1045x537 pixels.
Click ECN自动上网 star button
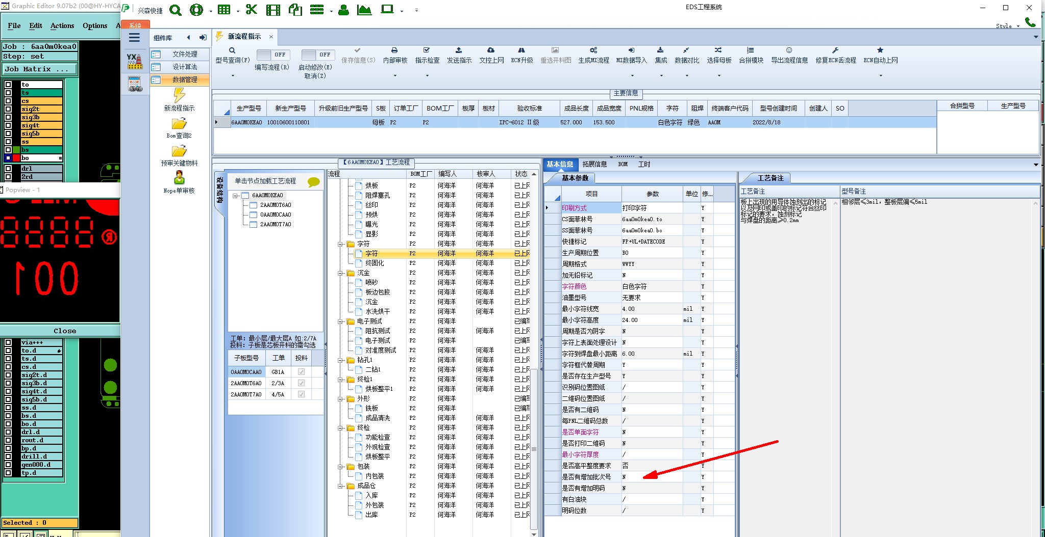[881, 56]
